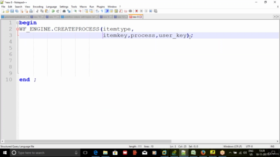280x157 pixels.
Task: Open the Language menu
Action: [x=51, y=7]
